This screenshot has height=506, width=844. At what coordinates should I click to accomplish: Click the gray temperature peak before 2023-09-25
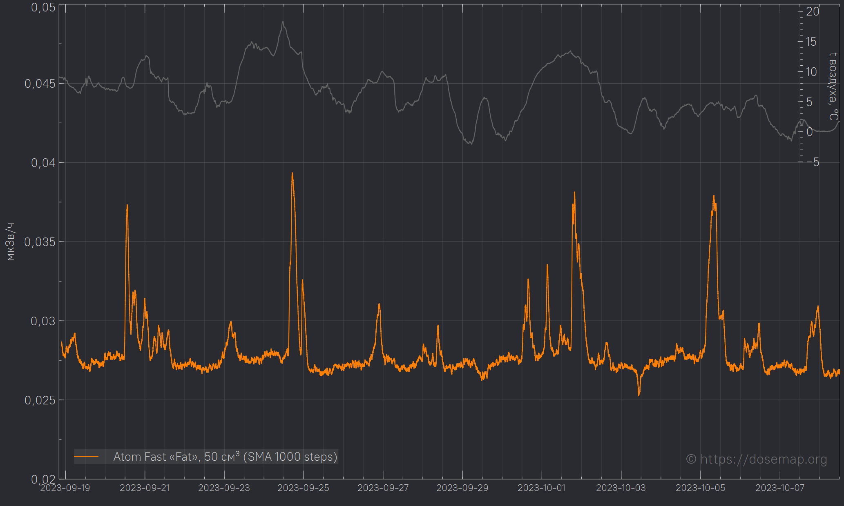[283, 22]
